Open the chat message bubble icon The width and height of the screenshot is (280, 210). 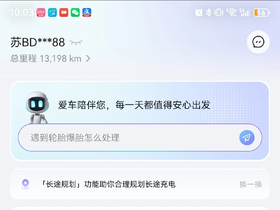click(x=258, y=42)
